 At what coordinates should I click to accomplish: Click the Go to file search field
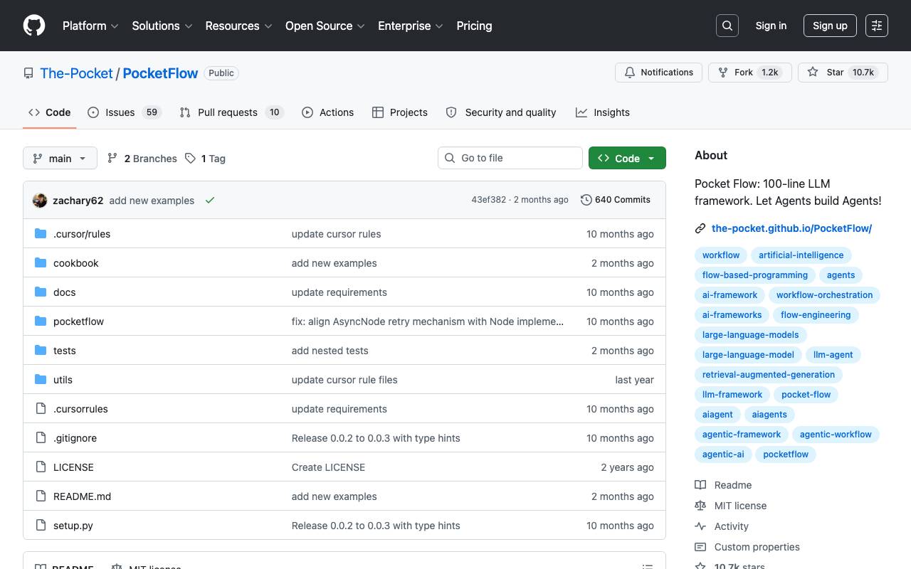tap(510, 158)
